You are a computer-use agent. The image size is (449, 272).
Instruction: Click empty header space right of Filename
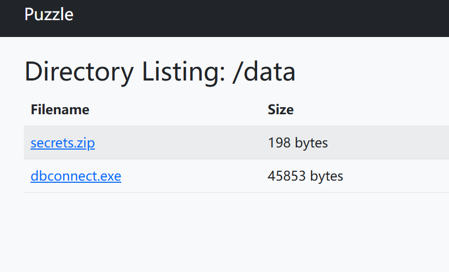(174, 110)
